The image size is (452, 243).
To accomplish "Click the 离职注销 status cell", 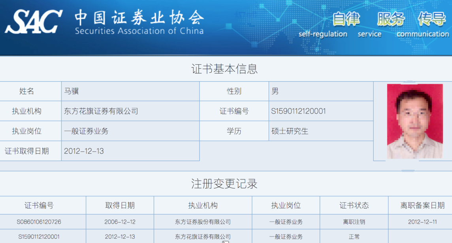I will [x=354, y=222].
